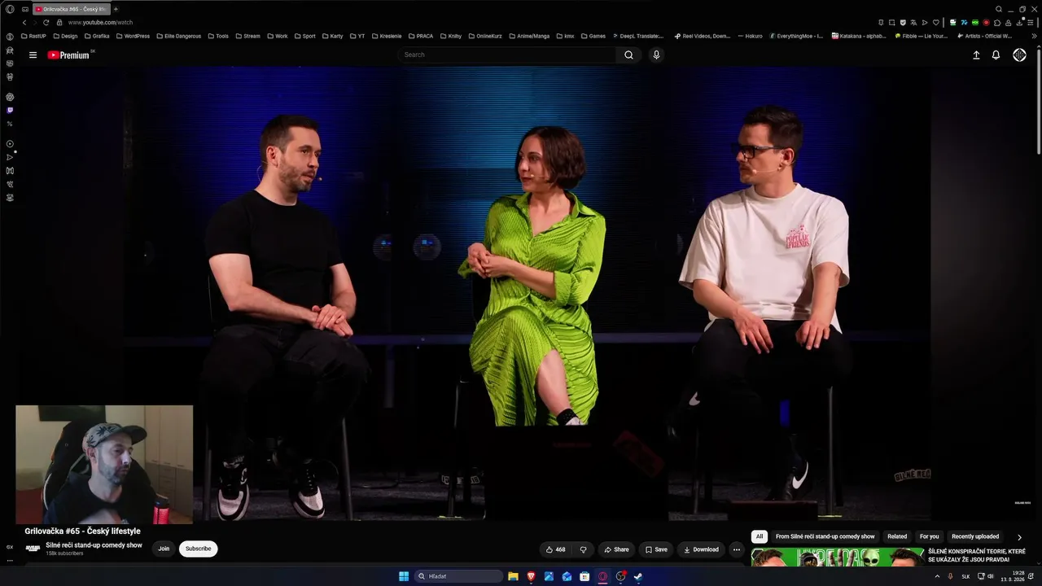Open Brave browser from taskbar
This screenshot has height=586, width=1042.
point(531,576)
